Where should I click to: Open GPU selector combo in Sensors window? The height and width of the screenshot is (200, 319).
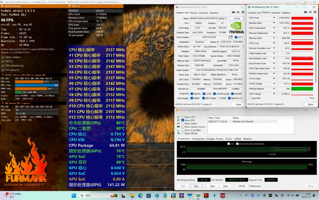[x=267, y=104]
